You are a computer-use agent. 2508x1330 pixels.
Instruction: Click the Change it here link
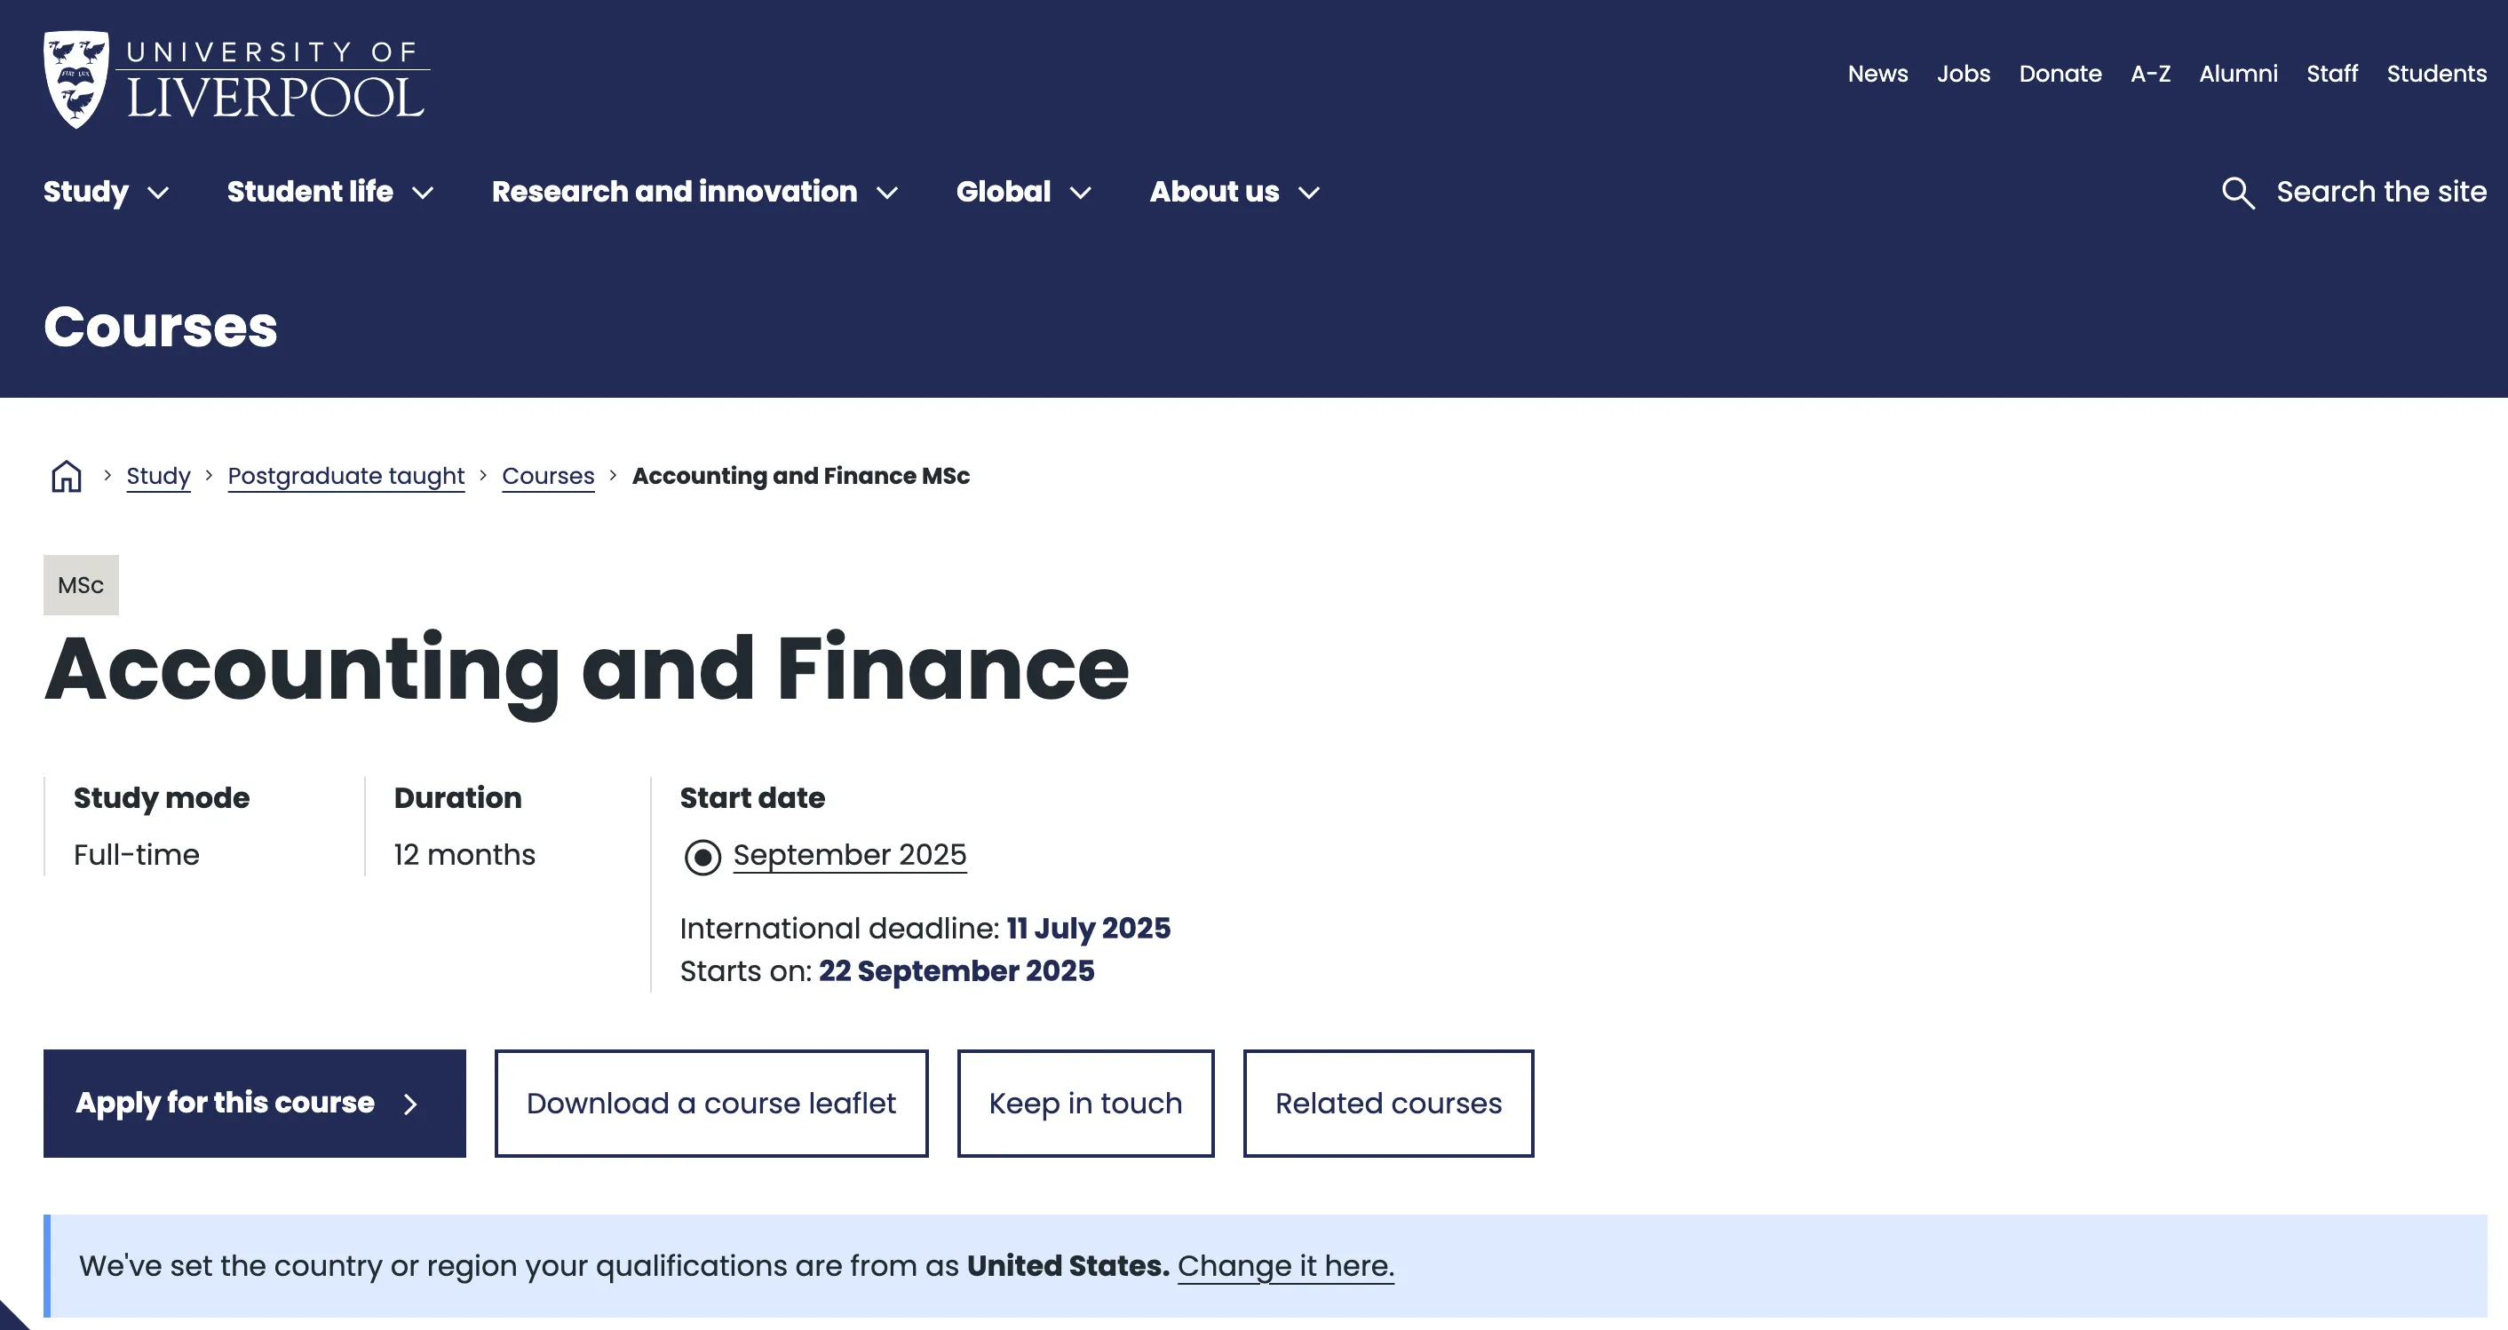[x=1285, y=1266]
